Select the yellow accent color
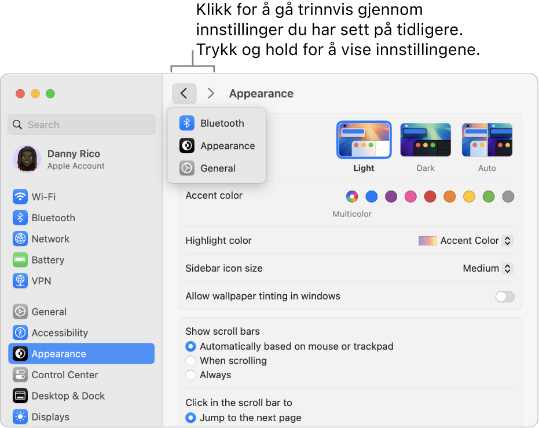 469,197
